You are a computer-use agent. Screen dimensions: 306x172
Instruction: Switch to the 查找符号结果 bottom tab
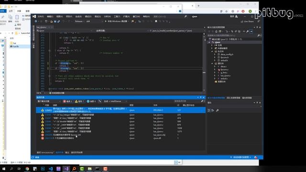point(76,152)
